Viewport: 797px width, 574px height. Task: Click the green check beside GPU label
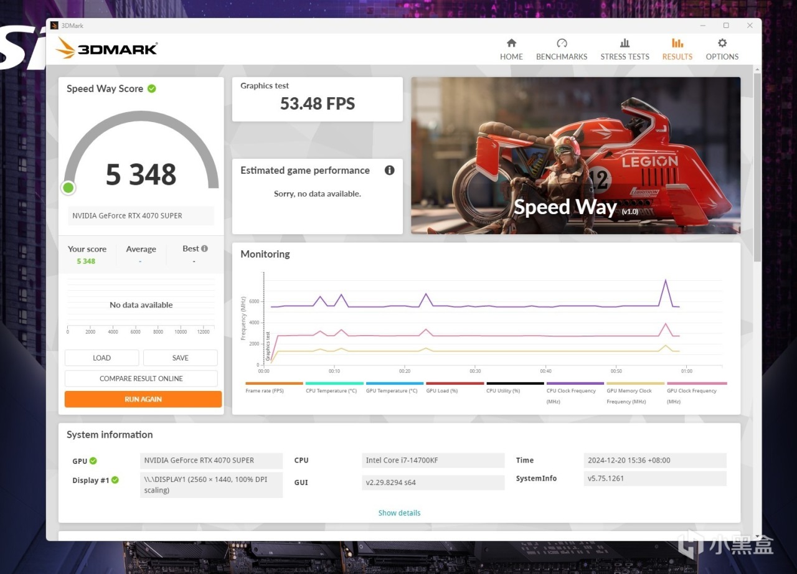coord(93,461)
